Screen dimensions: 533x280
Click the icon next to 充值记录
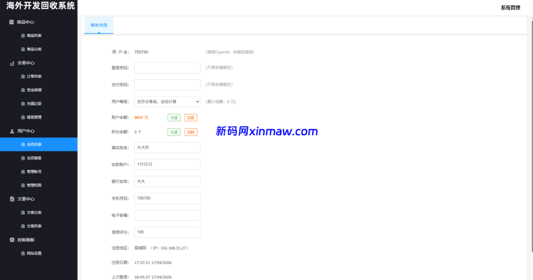[x=23, y=104]
